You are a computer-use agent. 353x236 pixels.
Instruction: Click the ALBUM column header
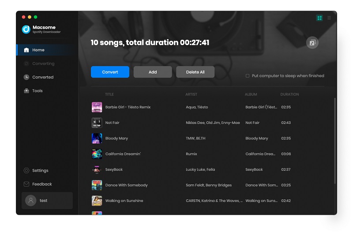click(251, 94)
